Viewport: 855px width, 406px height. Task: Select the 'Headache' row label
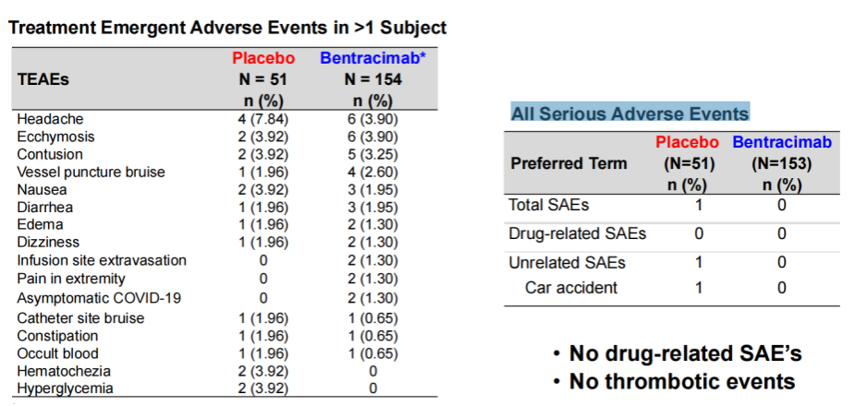50,119
